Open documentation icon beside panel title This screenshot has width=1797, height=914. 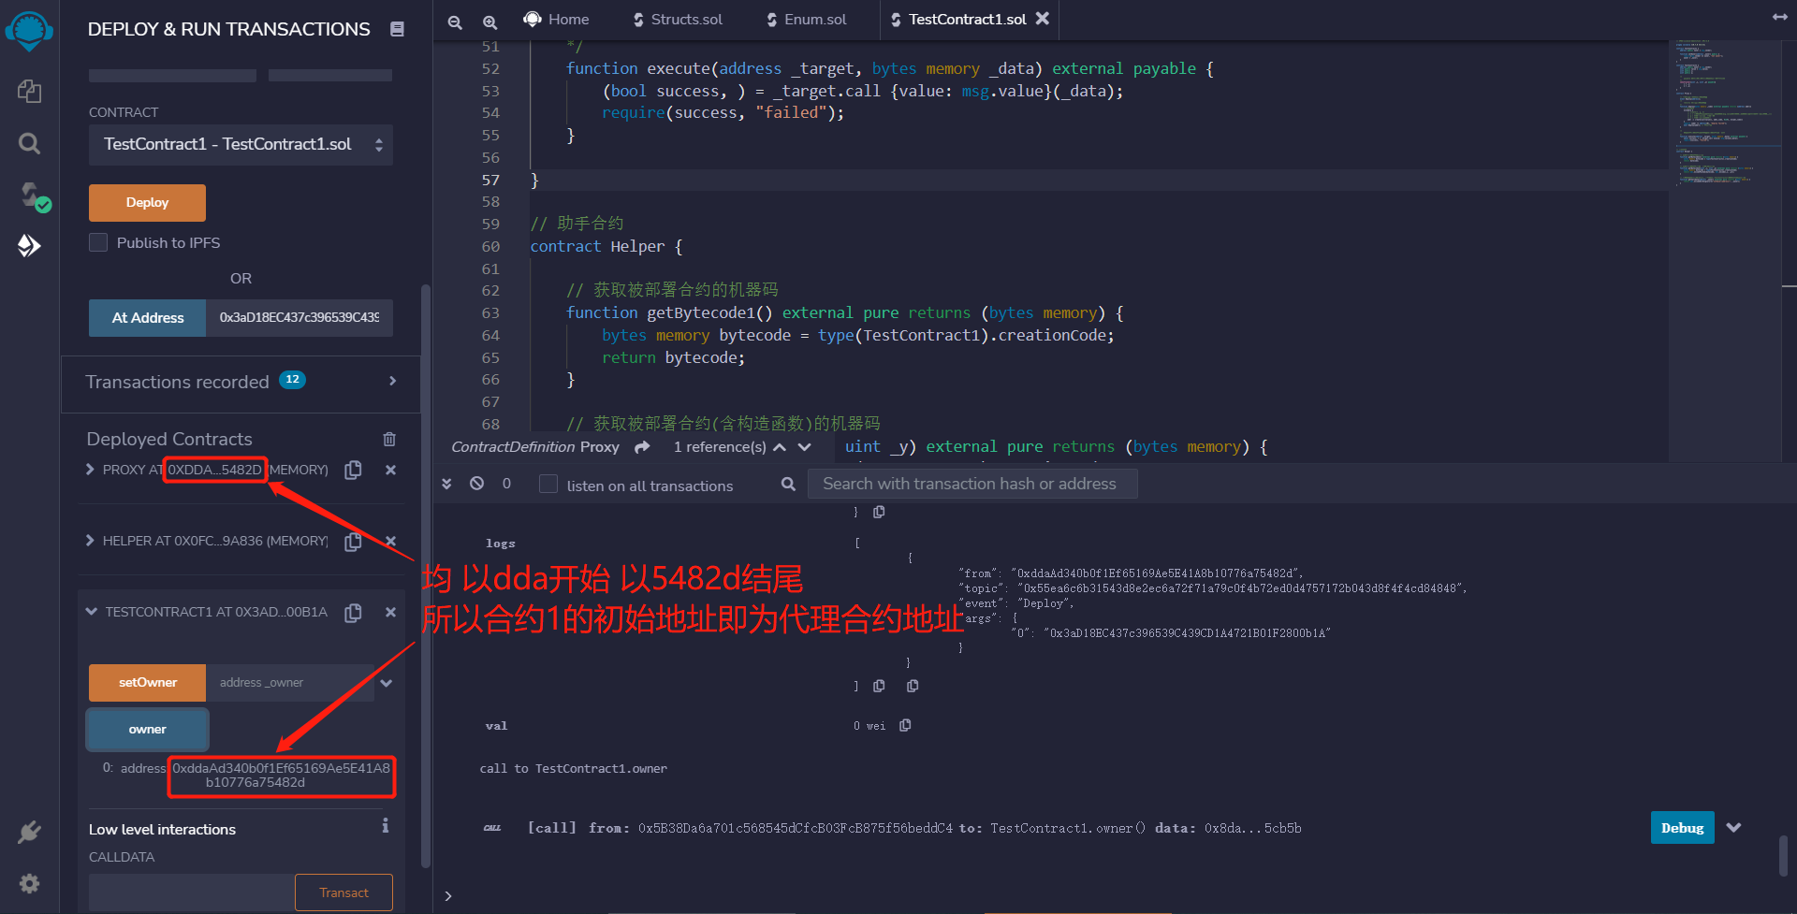pyautogui.click(x=397, y=29)
